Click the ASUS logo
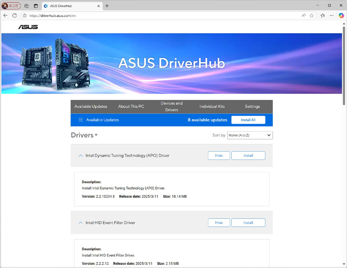 pos(28,27)
